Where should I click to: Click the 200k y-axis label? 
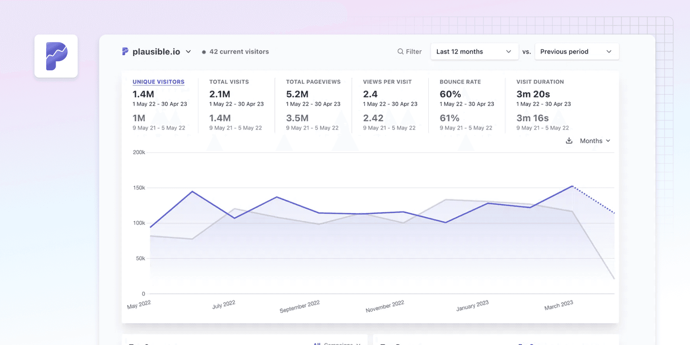(139, 152)
